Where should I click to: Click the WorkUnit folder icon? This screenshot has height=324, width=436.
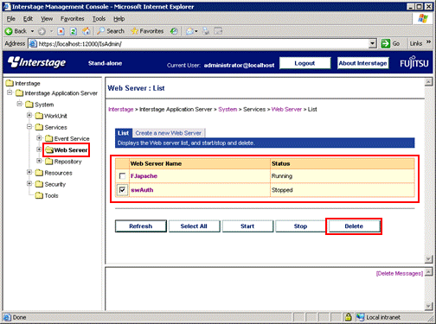click(39, 116)
